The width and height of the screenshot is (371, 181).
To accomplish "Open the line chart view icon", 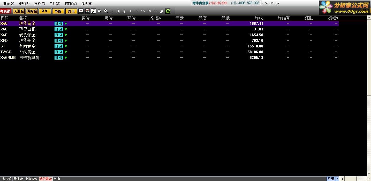I will pos(81,11).
